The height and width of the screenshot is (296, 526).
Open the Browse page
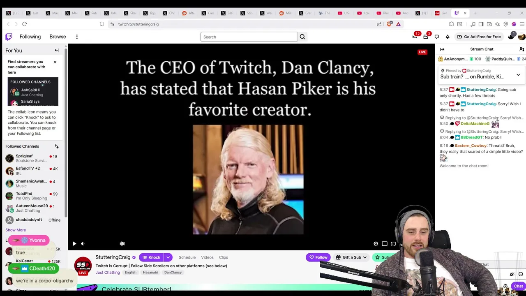click(x=58, y=37)
